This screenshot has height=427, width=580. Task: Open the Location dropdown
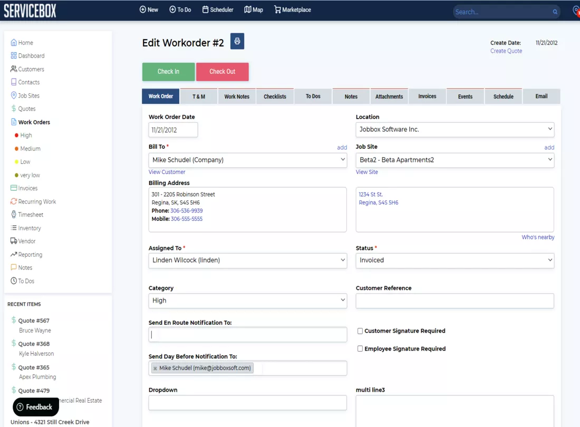click(455, 129)
